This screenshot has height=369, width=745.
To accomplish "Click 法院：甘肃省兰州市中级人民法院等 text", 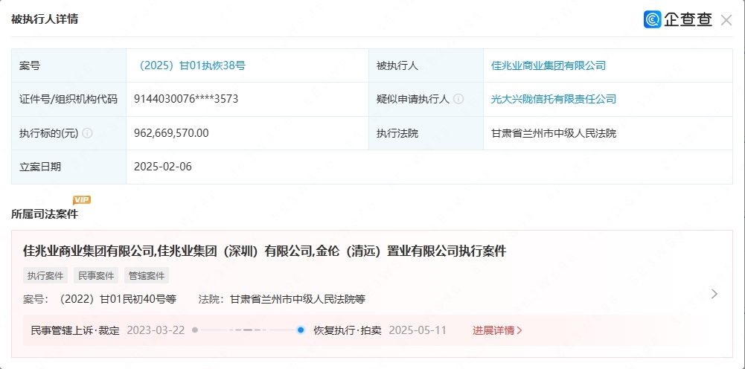I will [282, 299].
